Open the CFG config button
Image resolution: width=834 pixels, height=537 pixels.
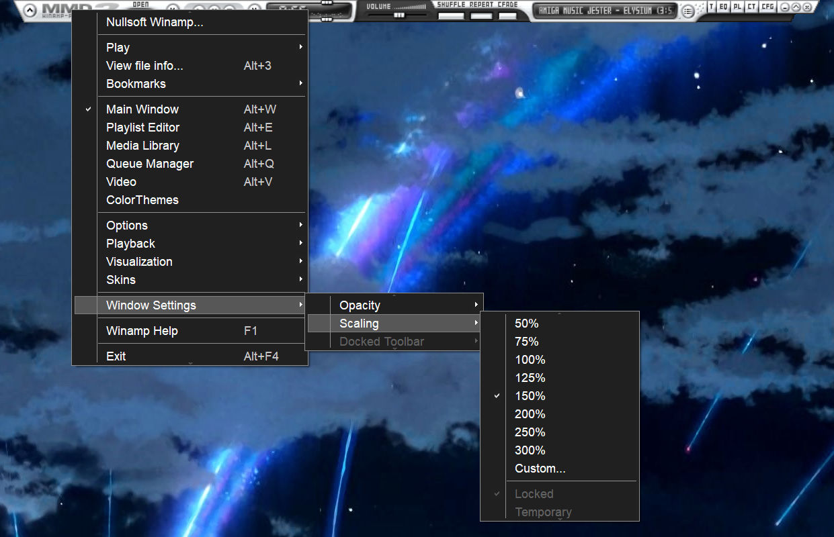pos(768,7)
